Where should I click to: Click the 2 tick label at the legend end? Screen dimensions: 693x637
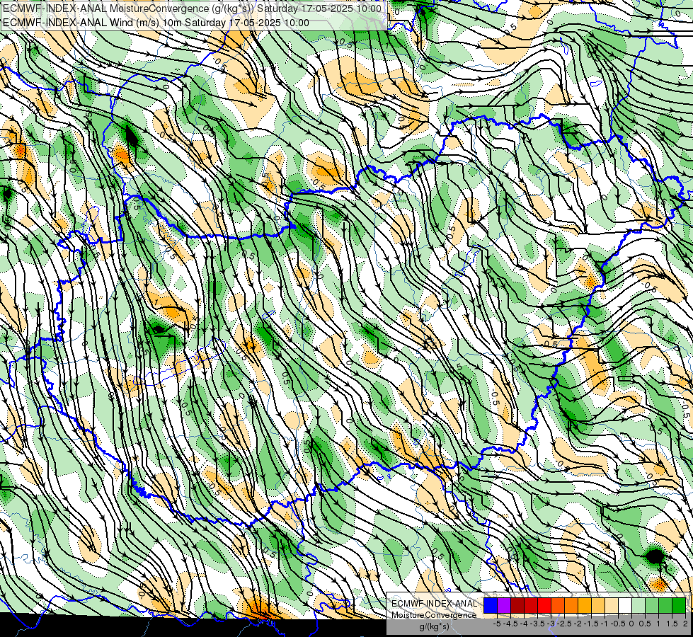(685, 624)
